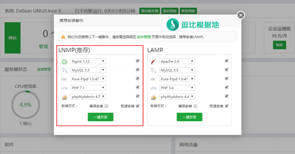Click the Apache feather icon in LAMP list

click(x=153, y=62)
